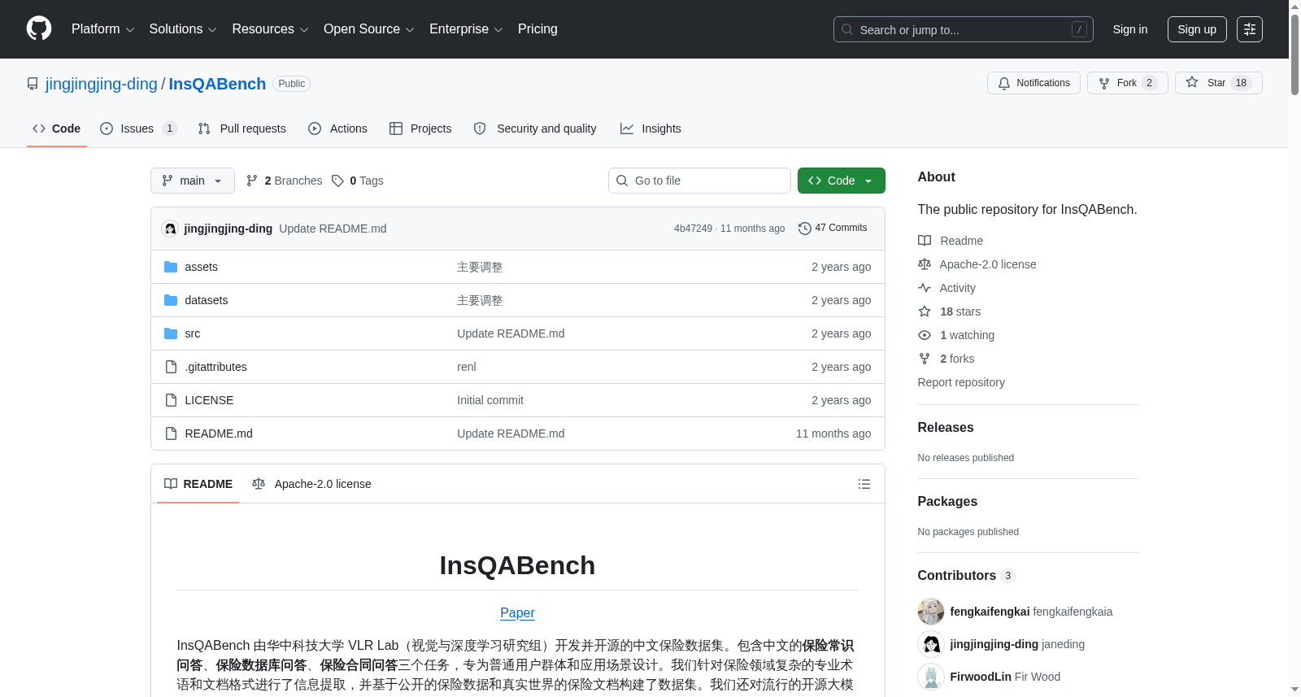Click the '1 watching' text
The image size is (1301, 697).
click(967, 335)
